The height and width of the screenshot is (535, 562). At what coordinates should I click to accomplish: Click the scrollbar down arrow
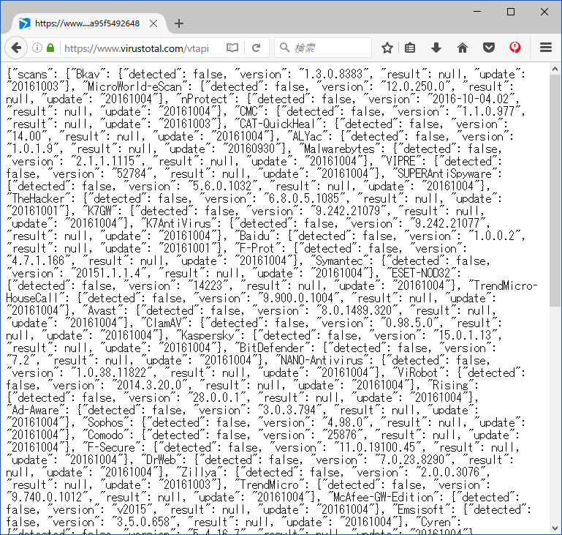click(555, 528)
